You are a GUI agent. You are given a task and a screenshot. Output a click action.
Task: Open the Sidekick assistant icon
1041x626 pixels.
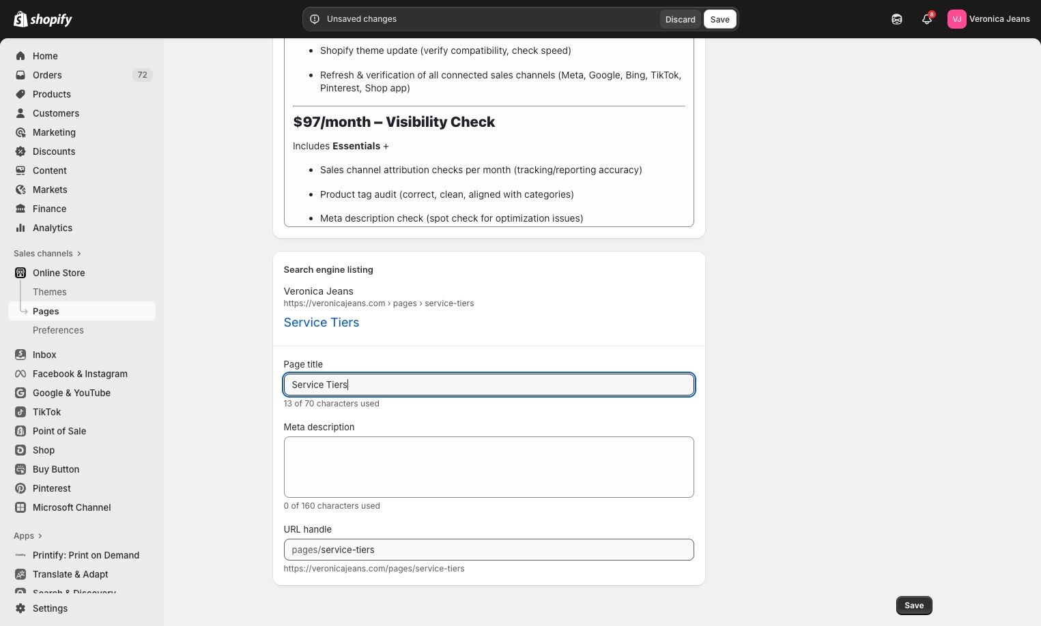click(x=896, y=19)
